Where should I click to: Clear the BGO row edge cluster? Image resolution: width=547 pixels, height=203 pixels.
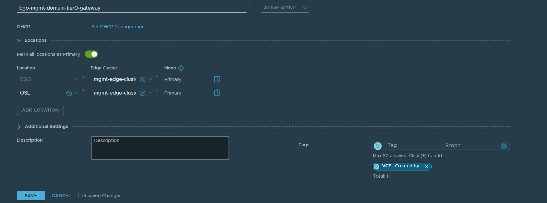(143, 79)
